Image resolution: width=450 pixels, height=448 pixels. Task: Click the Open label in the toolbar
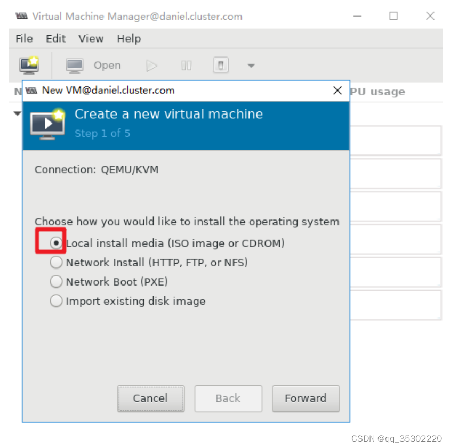pos(107,66)
